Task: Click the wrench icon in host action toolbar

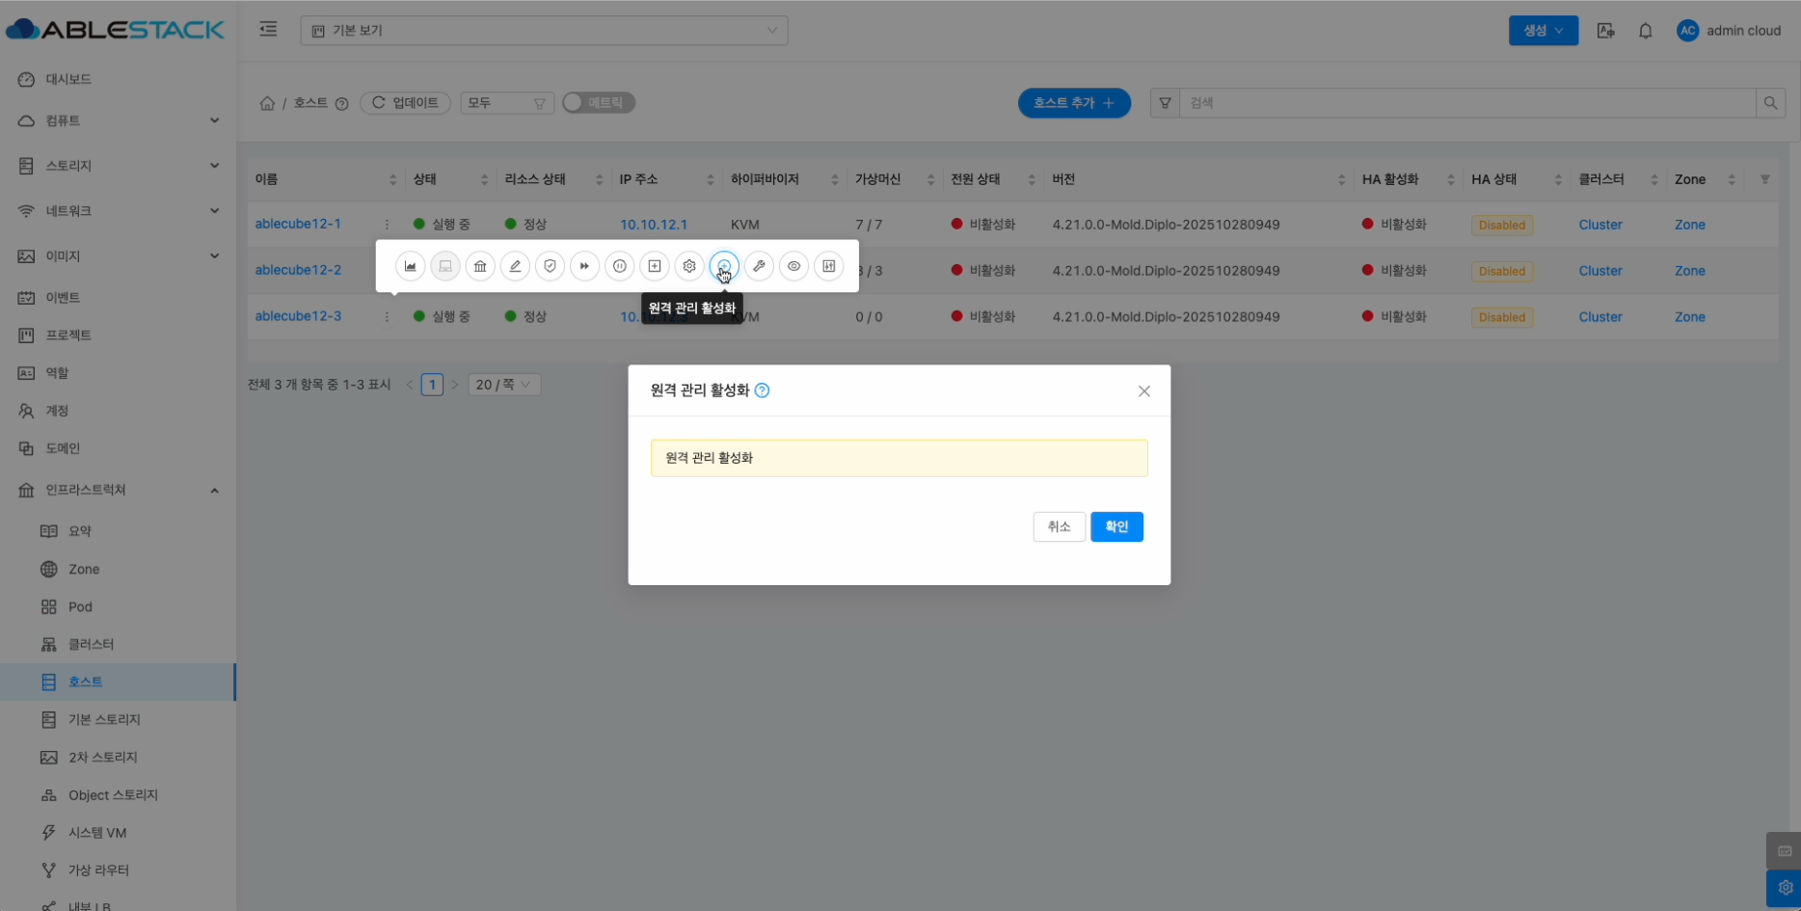Action: pos(759,266)
